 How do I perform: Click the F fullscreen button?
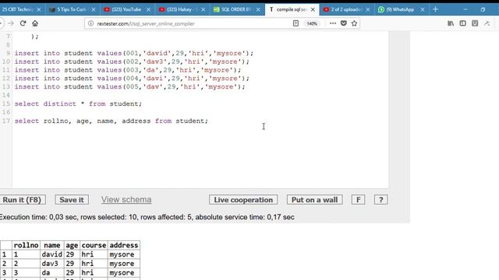[x=358, y=200]
